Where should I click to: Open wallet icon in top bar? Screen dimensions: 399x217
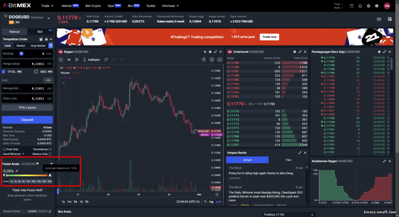(x=352, y=6)
